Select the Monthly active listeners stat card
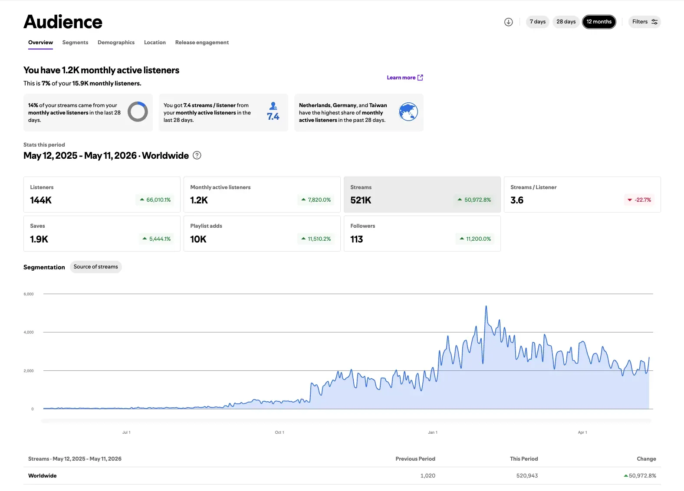The height and width of the screenshot is (491, 684). 262,194
